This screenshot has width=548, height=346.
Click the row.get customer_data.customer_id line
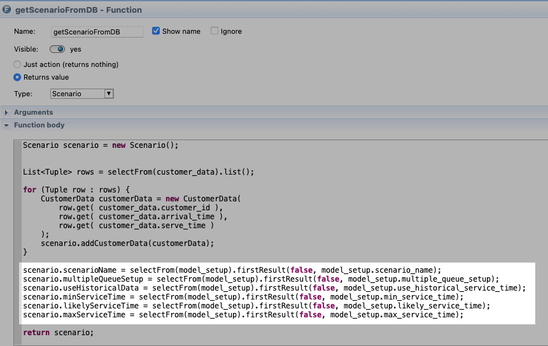[x=141, y=208]
